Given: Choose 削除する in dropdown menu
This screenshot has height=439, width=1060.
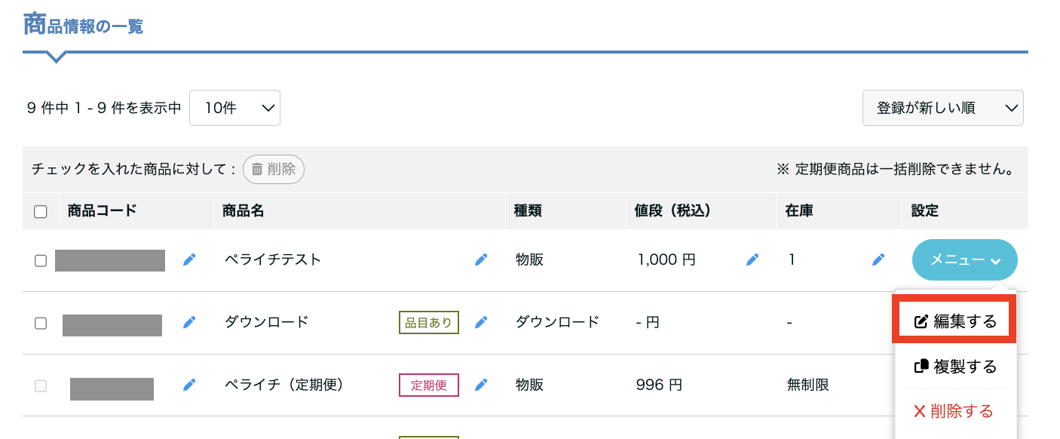Looking at the screenshot, I should [954, 411].
